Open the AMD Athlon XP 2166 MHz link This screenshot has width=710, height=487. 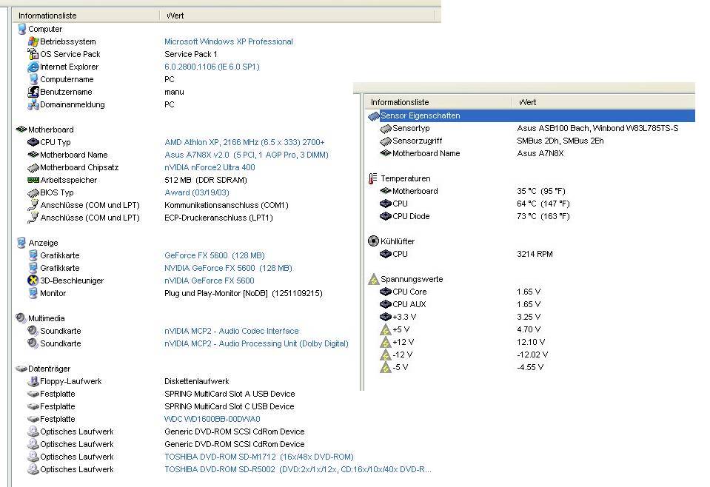tap(244, 142)
